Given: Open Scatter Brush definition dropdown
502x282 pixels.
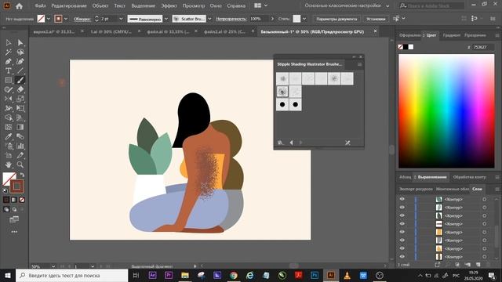Looking at the screenshot, I should pyautogui.click(x=209, y=19).
